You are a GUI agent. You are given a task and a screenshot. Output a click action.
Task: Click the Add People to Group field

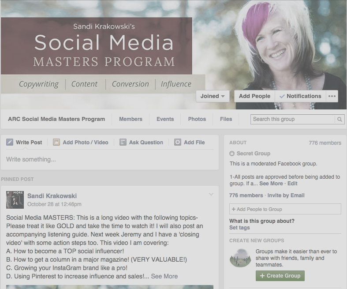(x=285, y=209)
